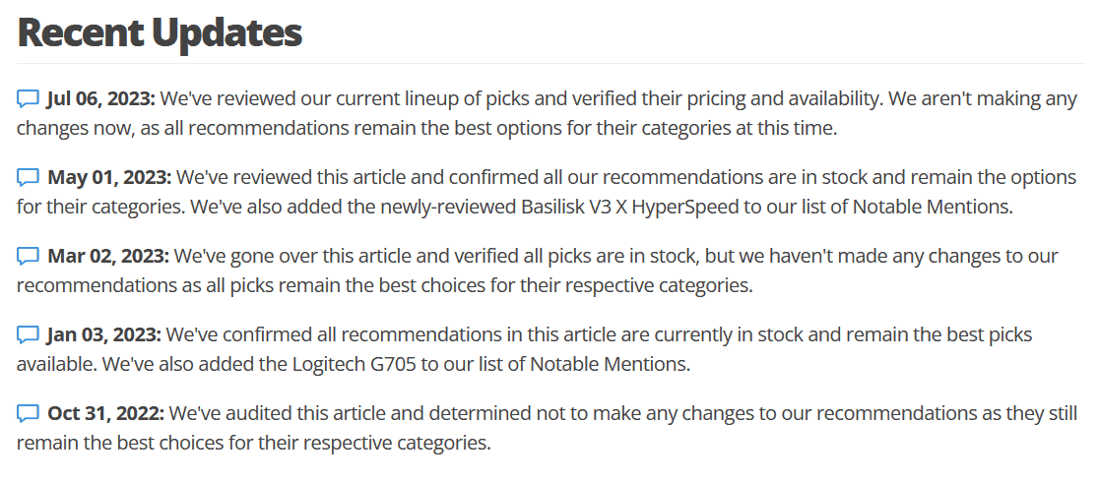Screen dimensions: 1099x483
Task: Click the Oct 31, 2022 date label
Action: pyautogui.click(x=105, y=414)
